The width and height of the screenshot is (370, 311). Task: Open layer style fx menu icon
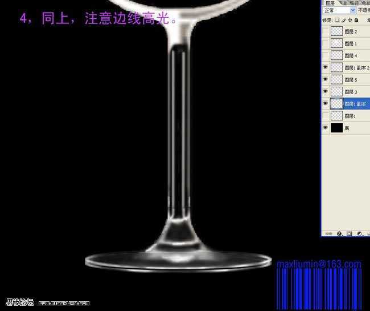[339, 233]
